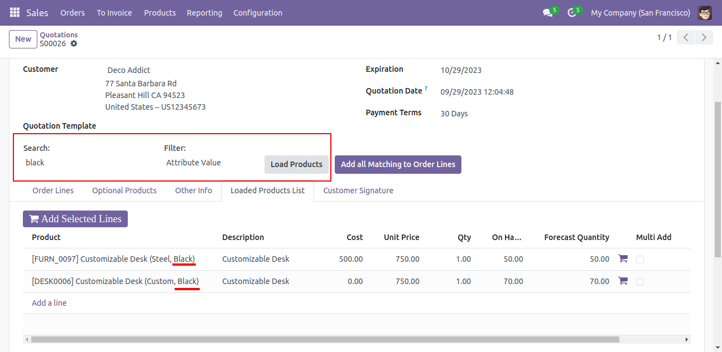This screenshot has width=722, height=352.
Task: Open the activities clock icon
Action: coord(572,12)
